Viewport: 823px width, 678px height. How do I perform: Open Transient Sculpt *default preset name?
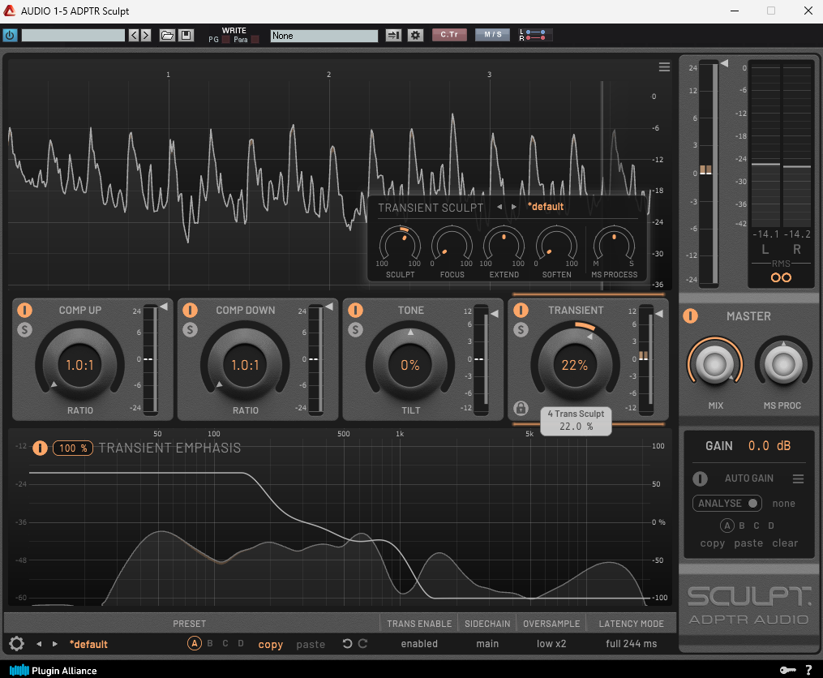pyautogui.click(x=546, y=207)
